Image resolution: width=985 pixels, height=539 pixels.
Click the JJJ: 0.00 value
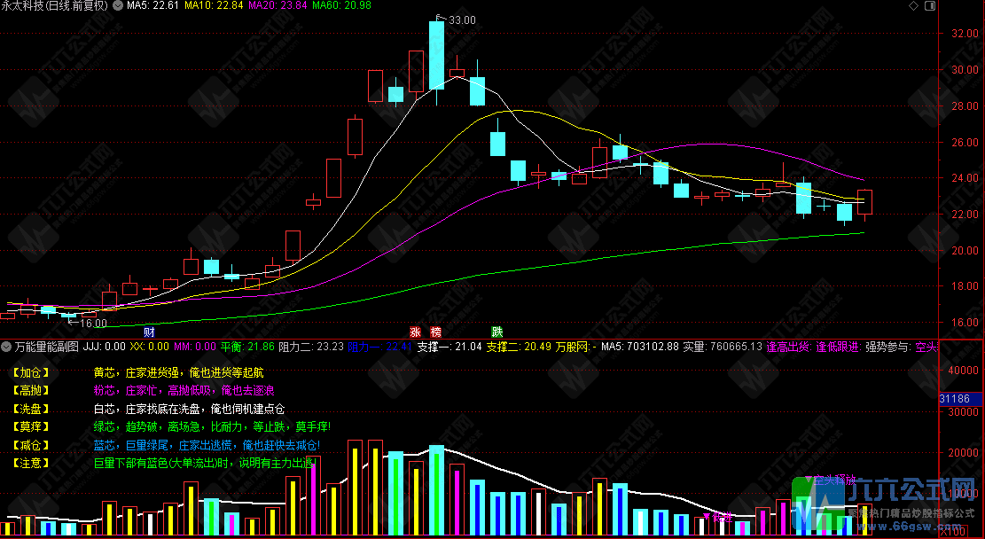click(105, 346)
